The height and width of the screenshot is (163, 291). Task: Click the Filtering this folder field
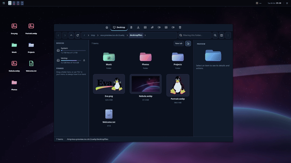(195, 35)
